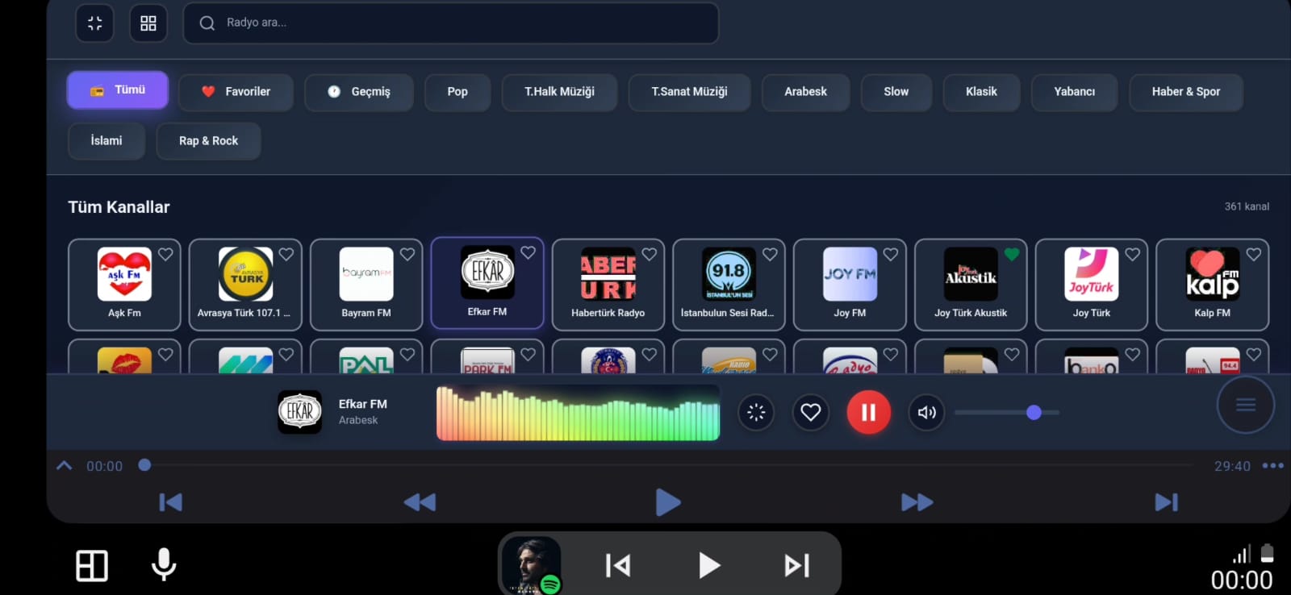The height and width of the screenshot is (595, 1291).
Task: Open the Geçmiş history tab
Action: point(359,92)
